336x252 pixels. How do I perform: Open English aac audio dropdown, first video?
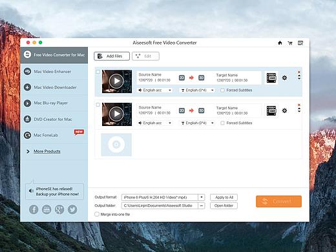click(x=155, y=90)
